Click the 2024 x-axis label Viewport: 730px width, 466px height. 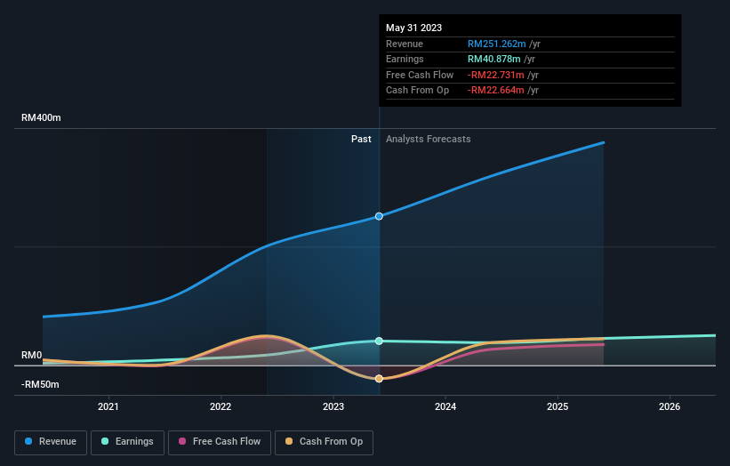click(x=445, y=406)
